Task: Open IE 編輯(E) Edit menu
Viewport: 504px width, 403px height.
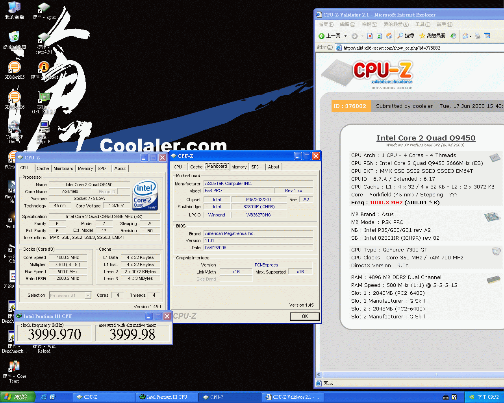Action: coord(347,24)
